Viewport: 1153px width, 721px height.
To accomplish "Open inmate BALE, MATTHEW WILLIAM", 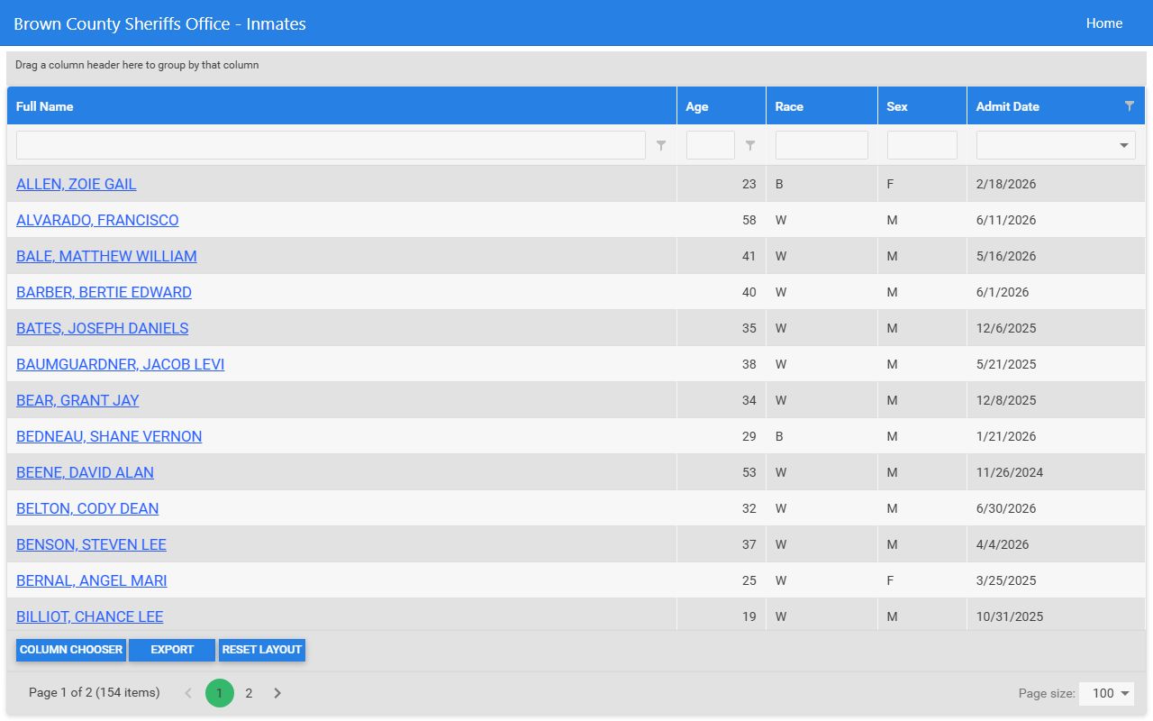I will 106,256.
